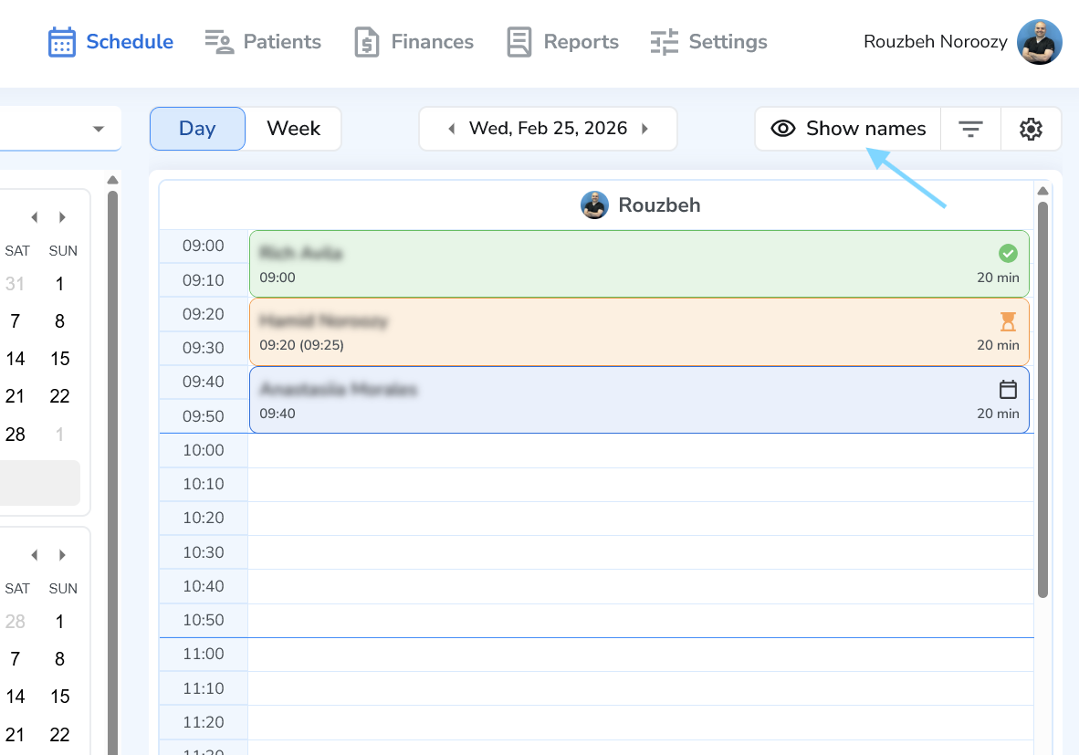This screenshot has width=1079, height=755.
Task: Open the Reports tab
Action: tap(562, 42)
